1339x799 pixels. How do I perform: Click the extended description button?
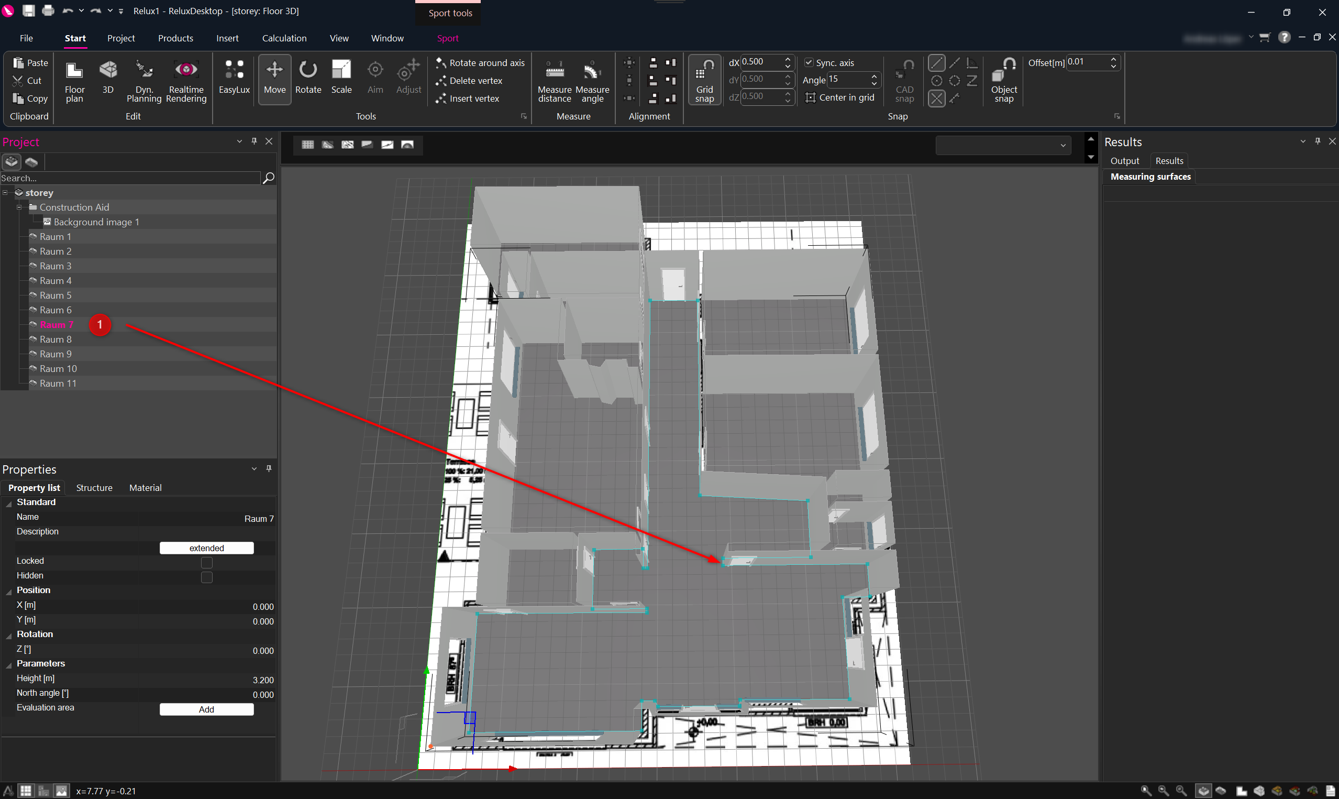click(x=206, y=548)
